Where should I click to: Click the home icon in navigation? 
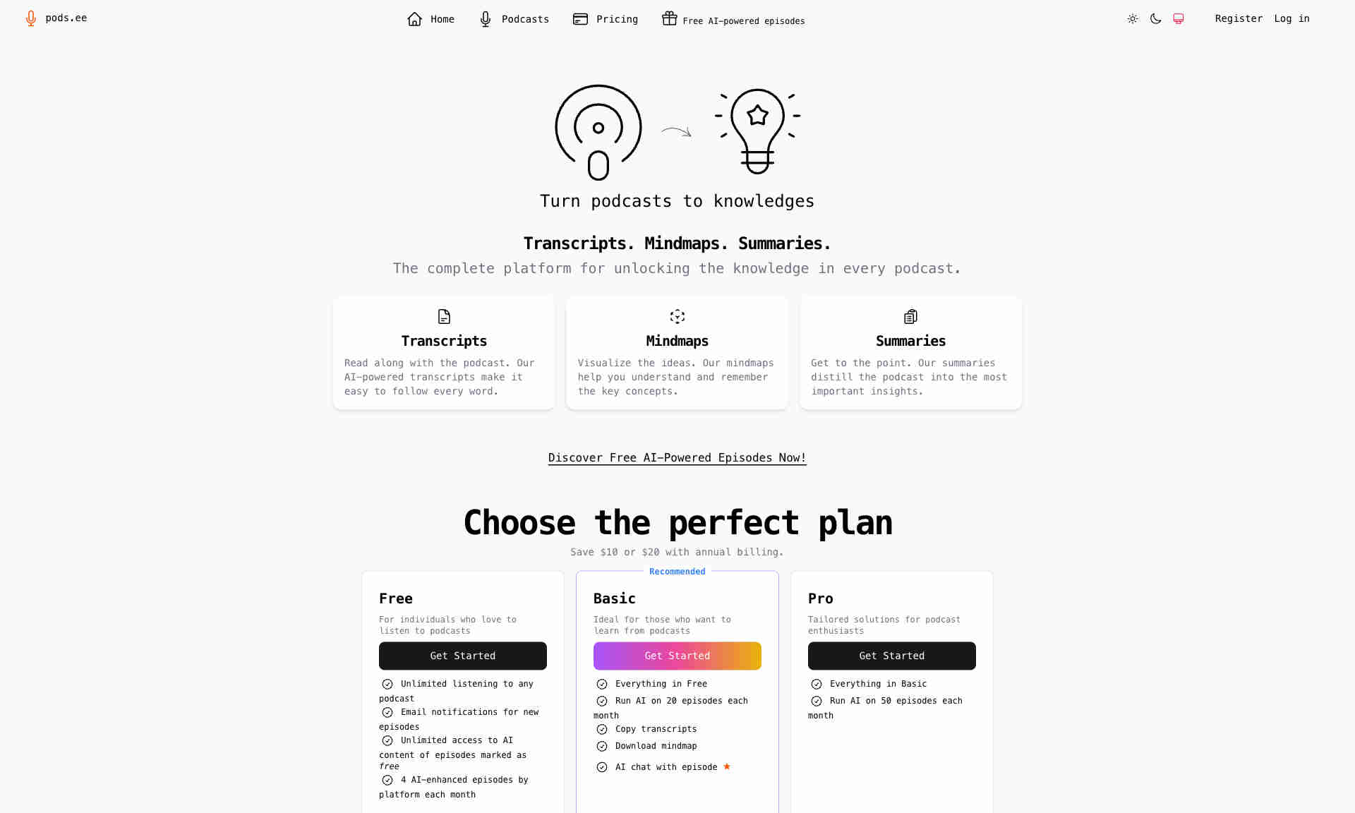tap(414, 18)
